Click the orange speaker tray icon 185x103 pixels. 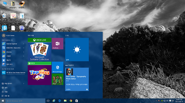pos(159,101)
